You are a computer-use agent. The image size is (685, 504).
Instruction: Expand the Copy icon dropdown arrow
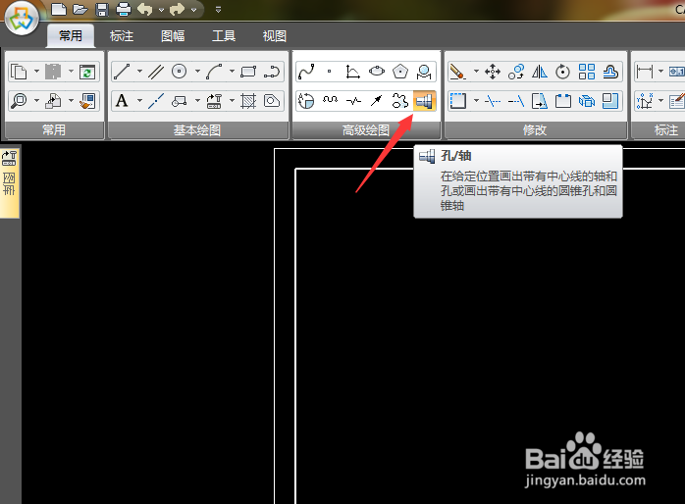[x=36, y=72]
